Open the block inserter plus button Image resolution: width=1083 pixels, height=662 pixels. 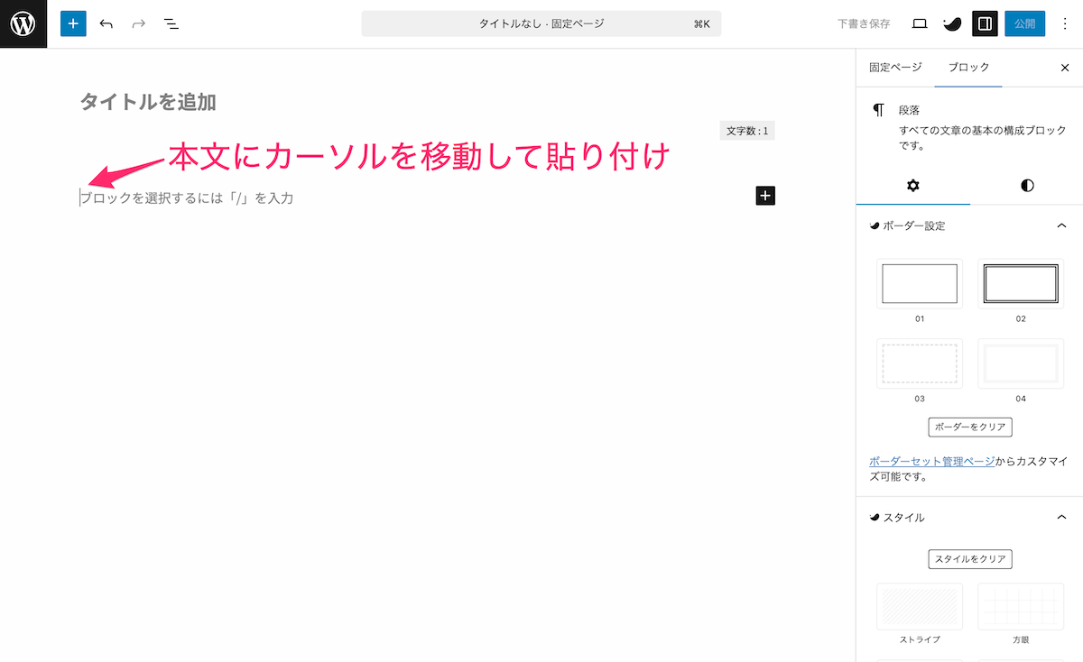[73, 23]
